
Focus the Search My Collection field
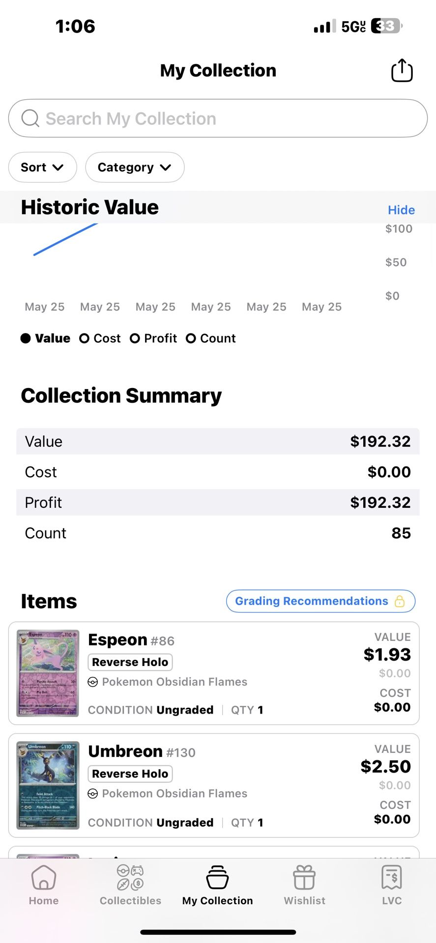[x=218, y=118]
